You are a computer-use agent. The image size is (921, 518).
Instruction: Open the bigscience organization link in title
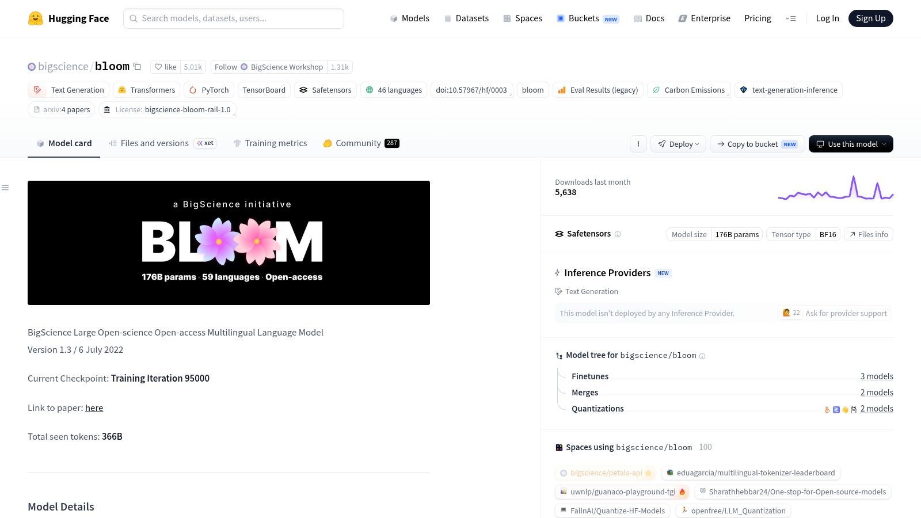[63, 67]
